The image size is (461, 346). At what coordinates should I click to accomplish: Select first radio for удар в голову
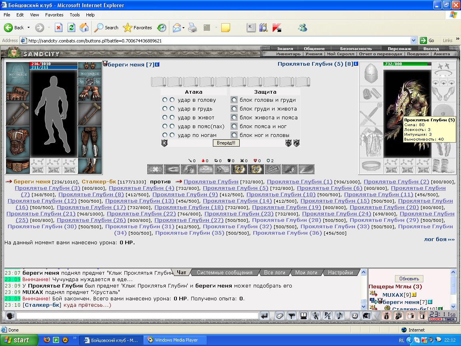tap(164, 100)
